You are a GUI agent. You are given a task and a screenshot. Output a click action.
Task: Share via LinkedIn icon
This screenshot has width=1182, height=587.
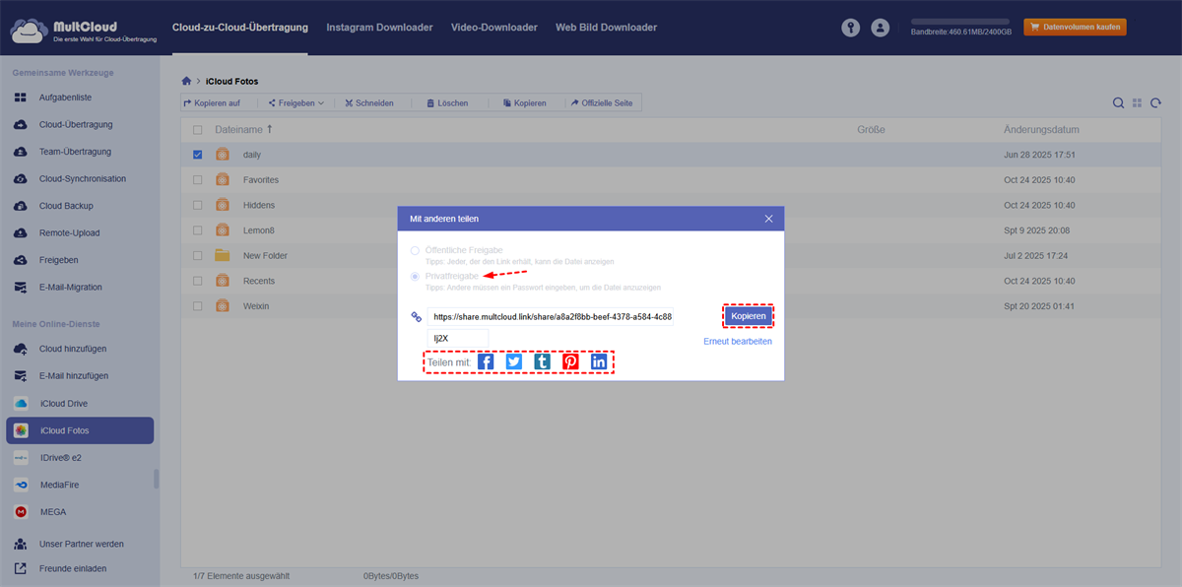[599, 361]
